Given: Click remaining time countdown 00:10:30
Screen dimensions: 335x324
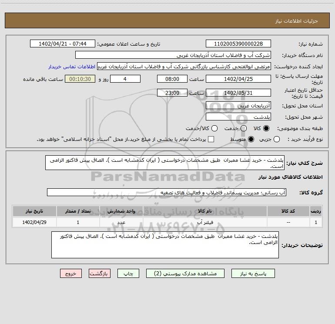Looking at the screenshot, I should (80, 79).
